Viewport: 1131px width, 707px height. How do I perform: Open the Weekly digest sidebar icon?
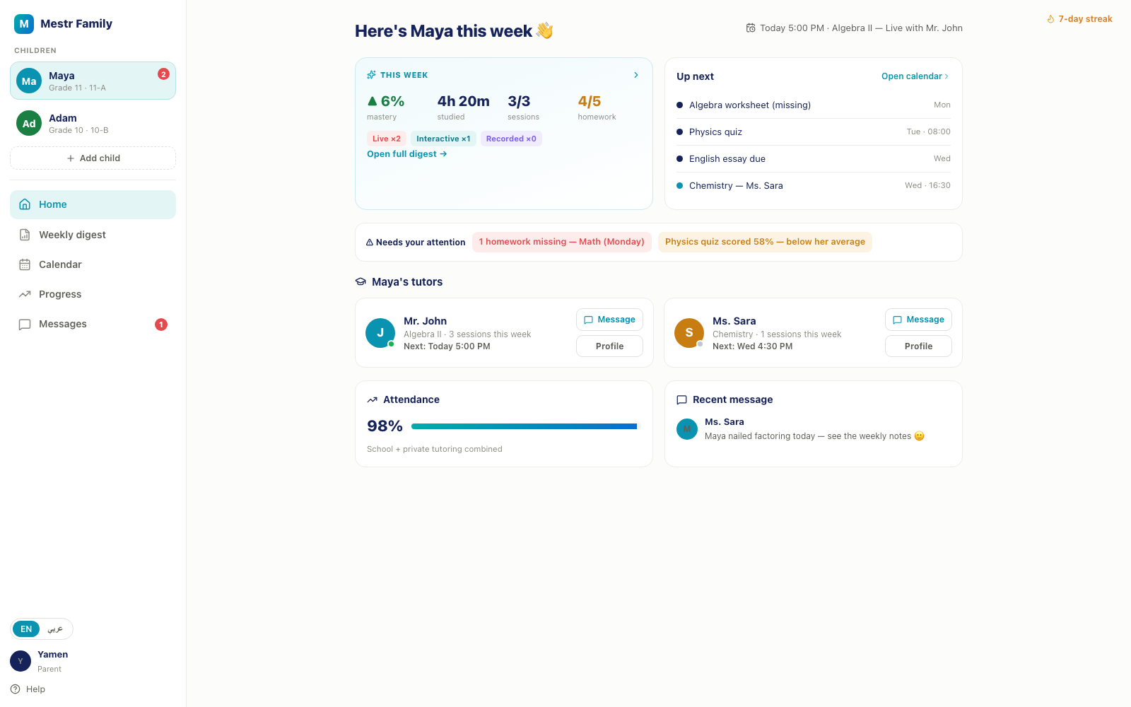pyautogui.click(x=25, y=235)
